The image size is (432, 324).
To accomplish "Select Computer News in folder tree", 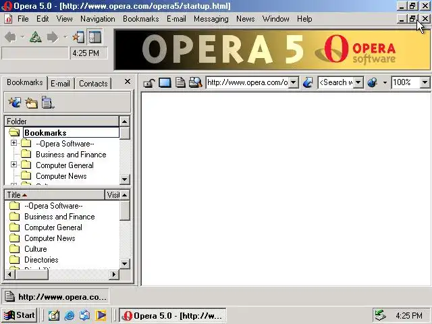I will point(61,176).
